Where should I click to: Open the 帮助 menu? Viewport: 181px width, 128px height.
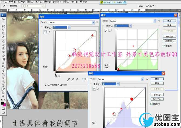point(83,2)
